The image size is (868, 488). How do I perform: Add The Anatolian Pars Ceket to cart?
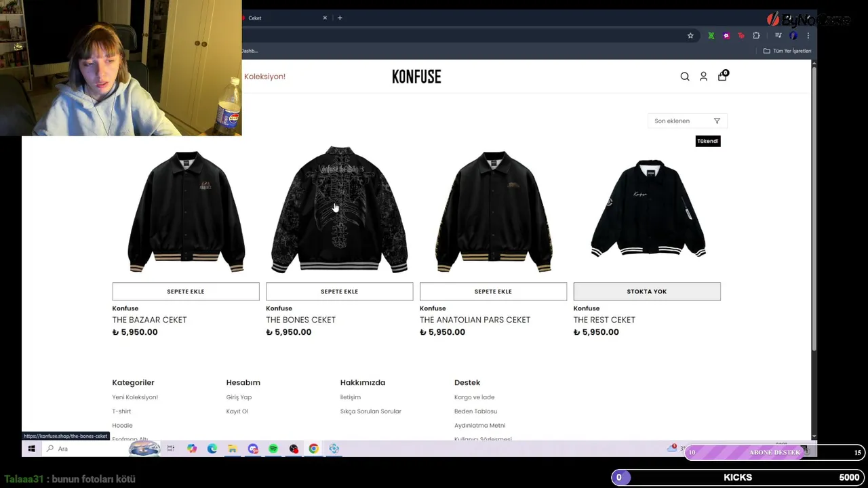click(x=493, y=291)
